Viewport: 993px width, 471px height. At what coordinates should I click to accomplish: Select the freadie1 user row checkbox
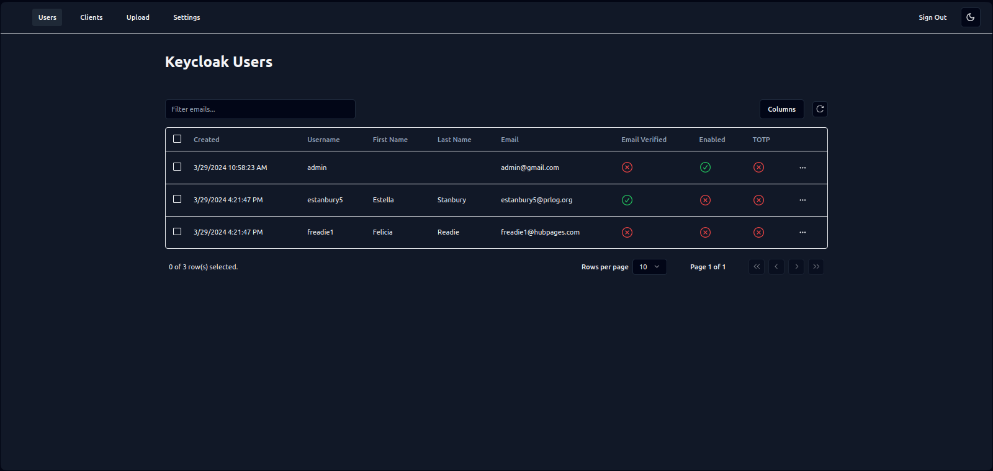(177, 231)
